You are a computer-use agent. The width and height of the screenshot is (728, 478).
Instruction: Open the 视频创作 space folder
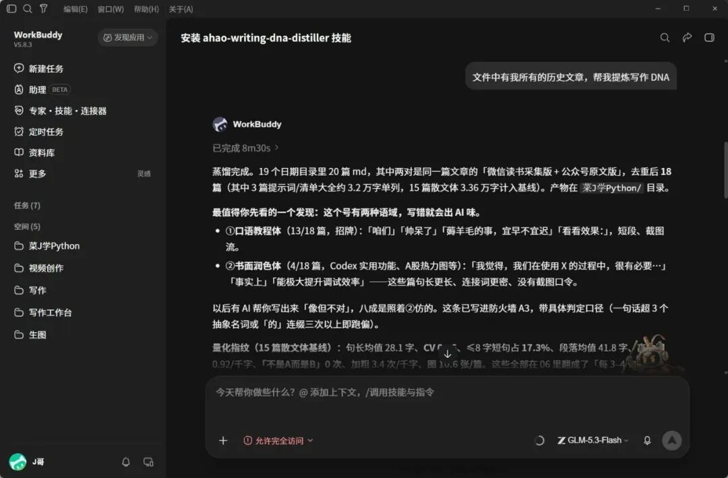[39, 268]
